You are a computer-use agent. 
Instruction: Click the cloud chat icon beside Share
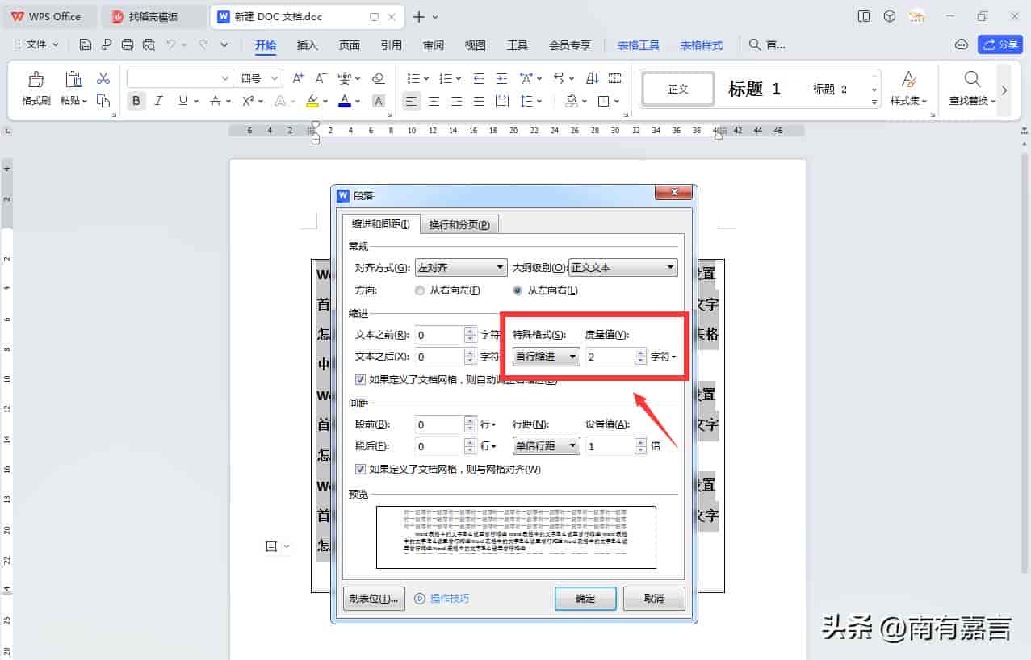[x=961, y=45]
